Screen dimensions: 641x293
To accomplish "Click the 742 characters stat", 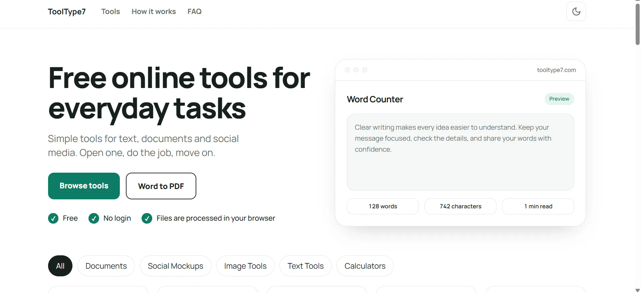I will click(460, 206).
